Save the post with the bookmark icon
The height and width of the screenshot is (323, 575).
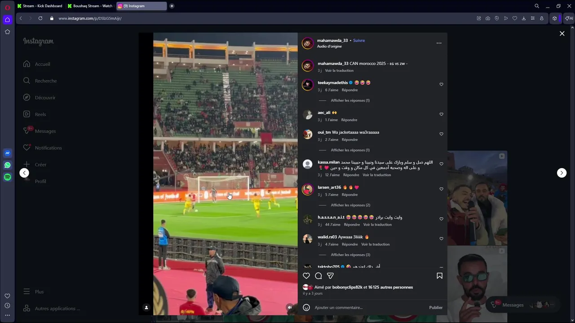[439, 276]
